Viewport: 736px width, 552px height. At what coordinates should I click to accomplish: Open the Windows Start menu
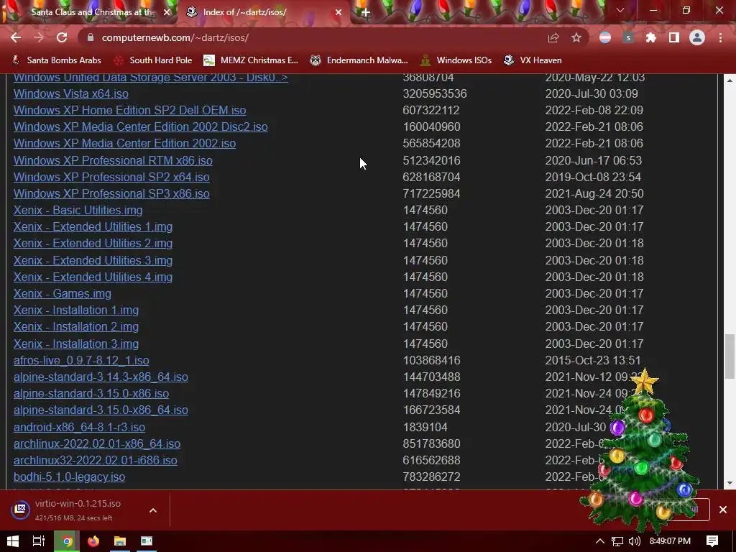point(13,541)
